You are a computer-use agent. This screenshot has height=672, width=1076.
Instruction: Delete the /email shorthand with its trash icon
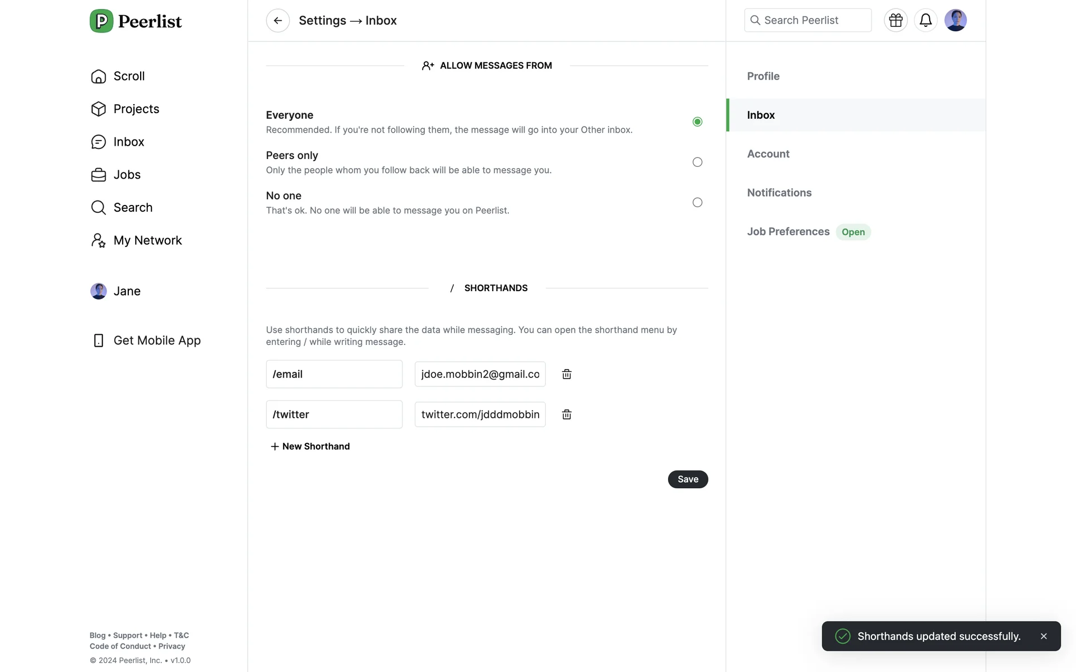coord(567,374)
